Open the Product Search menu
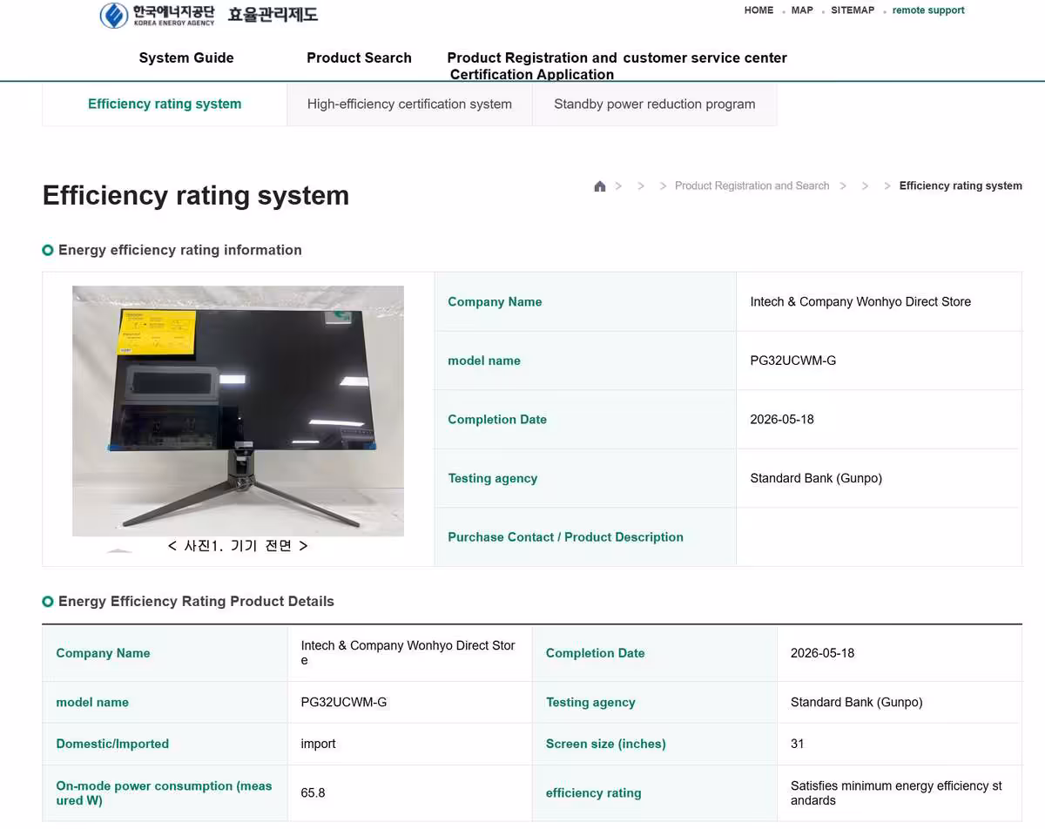This screenshot has width=1045, height=829. [x=359, y=58]
